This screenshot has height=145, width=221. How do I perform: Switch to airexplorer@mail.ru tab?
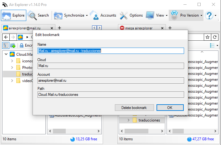point(25,28)
